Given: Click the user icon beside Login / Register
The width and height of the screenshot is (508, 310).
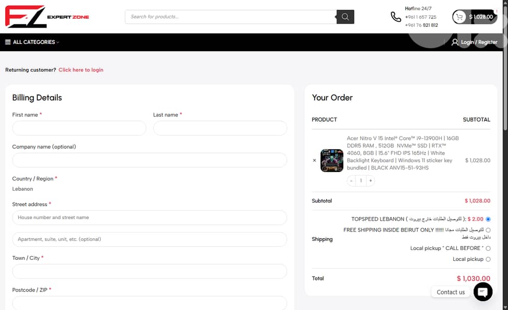Looking at the screenshot, I should point(455,42).
